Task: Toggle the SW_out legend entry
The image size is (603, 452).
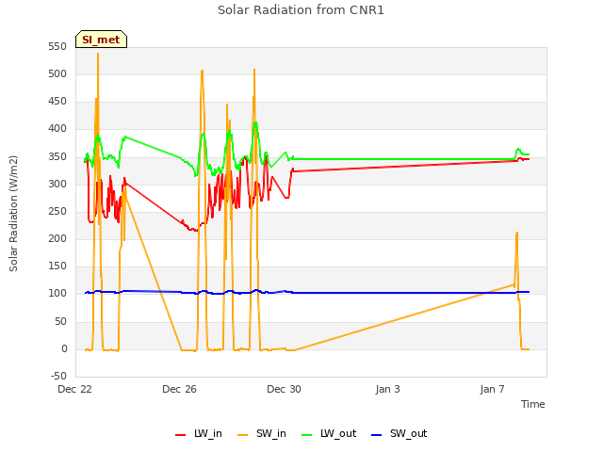Action: pyautogui.click(x=399, y=433)
